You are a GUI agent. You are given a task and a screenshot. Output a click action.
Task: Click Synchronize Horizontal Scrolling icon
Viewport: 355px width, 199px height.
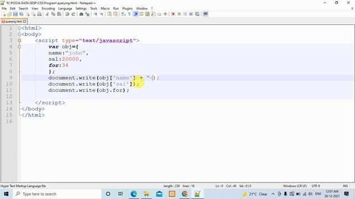[115, 14]
